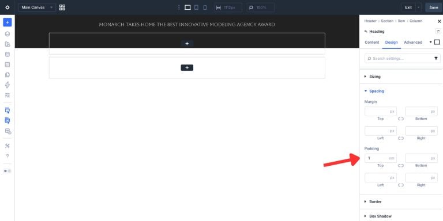Click the Header breadcrumb link
This screenshot has width=443, height=221.
(x=370, y=21)
